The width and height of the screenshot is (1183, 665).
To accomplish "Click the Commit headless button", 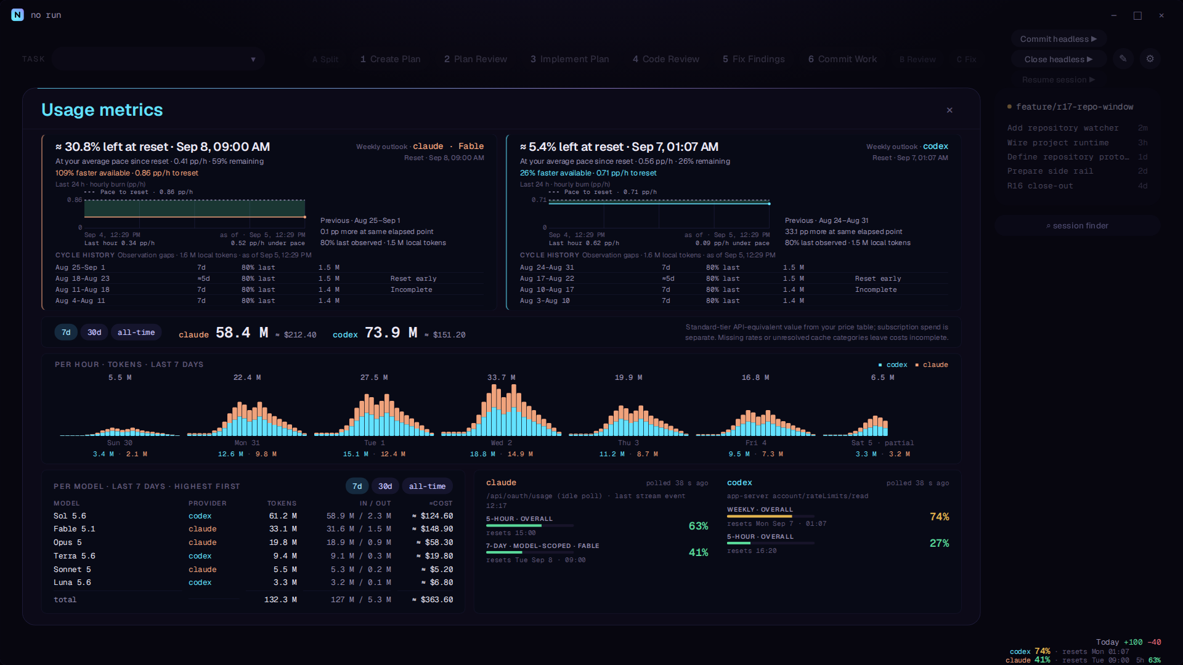I will point(1059,39).
